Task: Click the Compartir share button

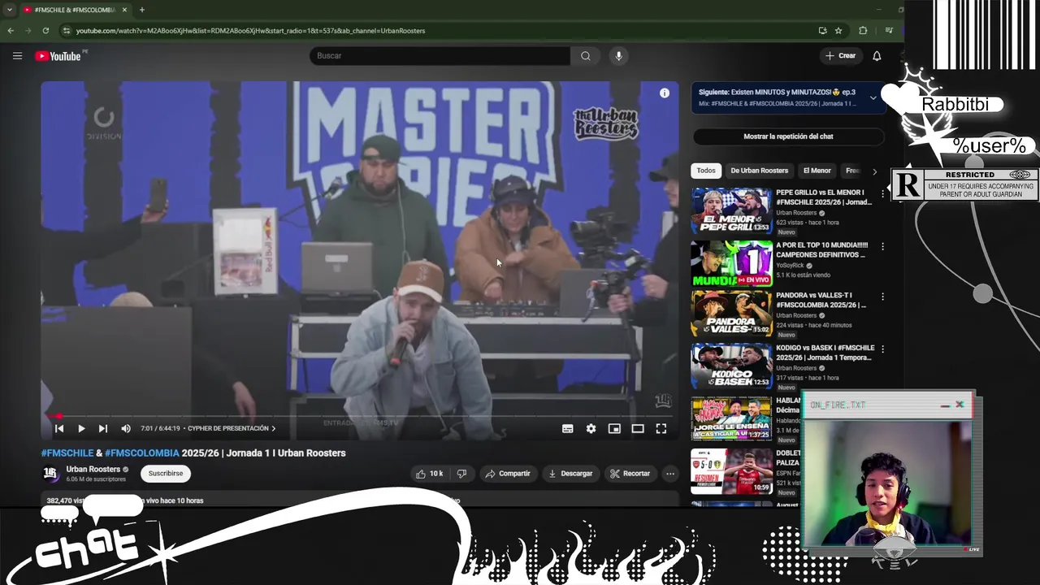Action: click(508, 474)
